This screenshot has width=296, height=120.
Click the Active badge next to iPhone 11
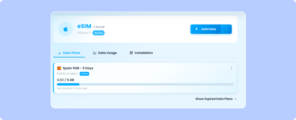tap(99, 33)
